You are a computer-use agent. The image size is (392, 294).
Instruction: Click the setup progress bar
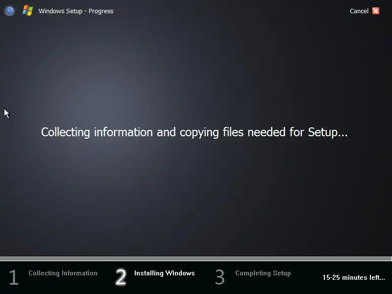coord(196,258)
